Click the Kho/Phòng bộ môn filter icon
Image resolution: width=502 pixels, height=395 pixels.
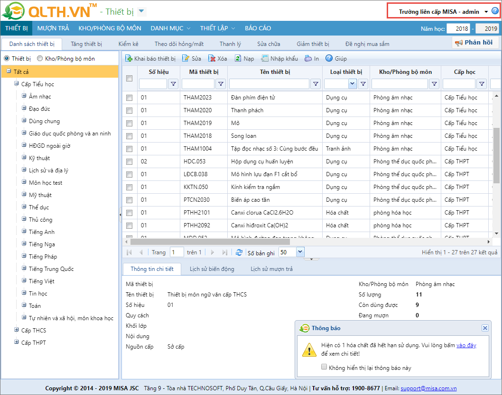tap(434, 84)
